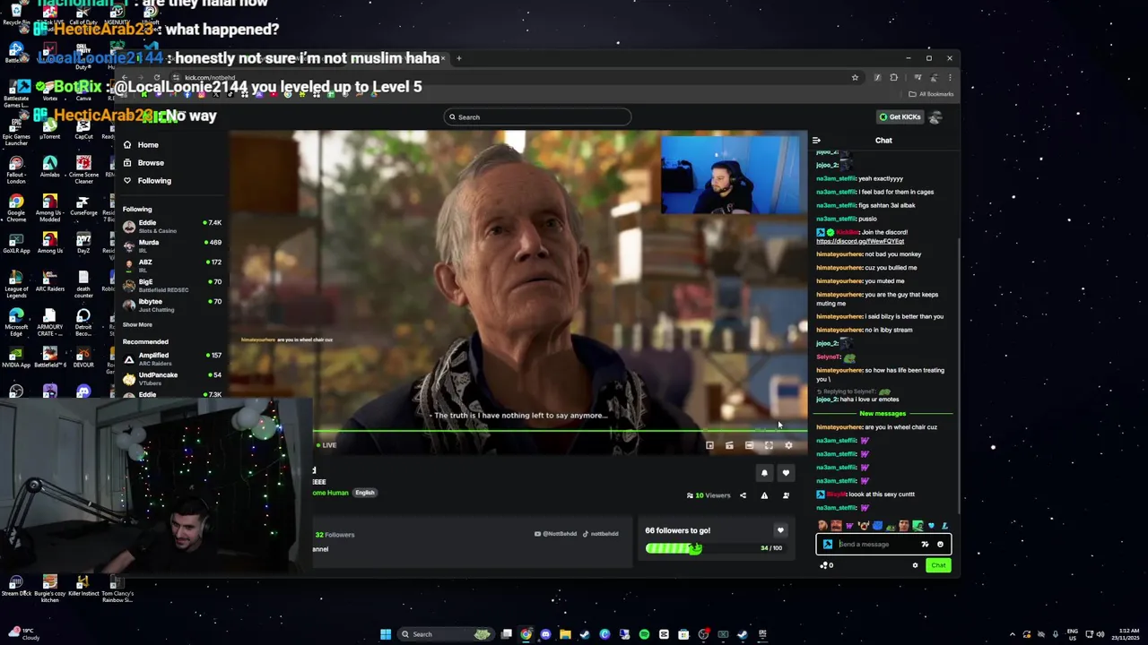Expand the list with Show More

tap(137, 324)
